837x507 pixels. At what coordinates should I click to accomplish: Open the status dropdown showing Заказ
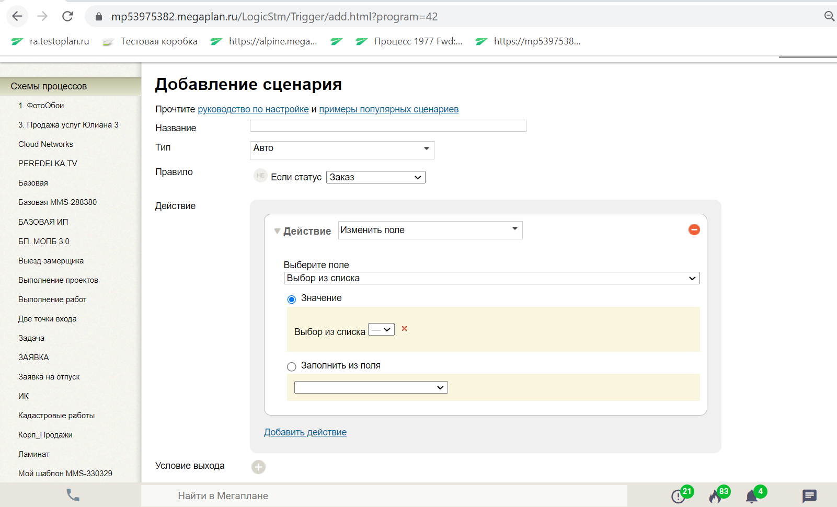point(375,177)
